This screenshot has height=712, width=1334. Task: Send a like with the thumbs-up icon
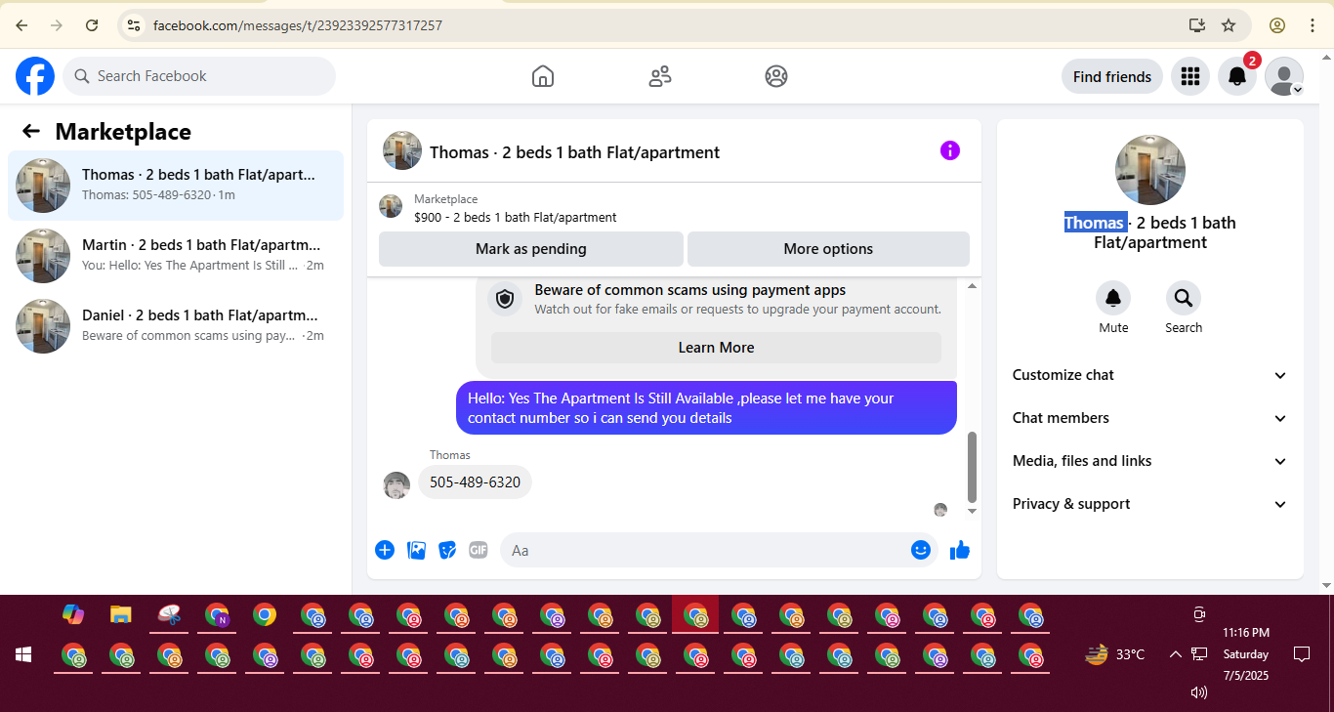pyautogui.click(x=960, y=550)
